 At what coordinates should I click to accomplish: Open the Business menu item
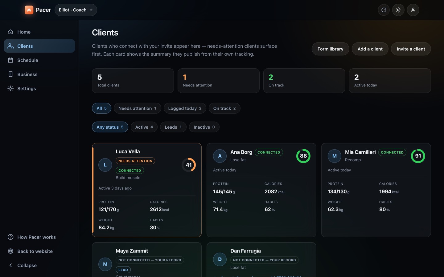[x=39, y=74]
